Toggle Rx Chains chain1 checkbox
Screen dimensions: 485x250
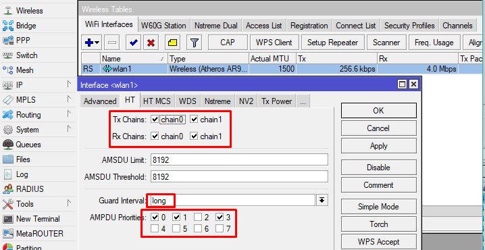click(194, 136)
